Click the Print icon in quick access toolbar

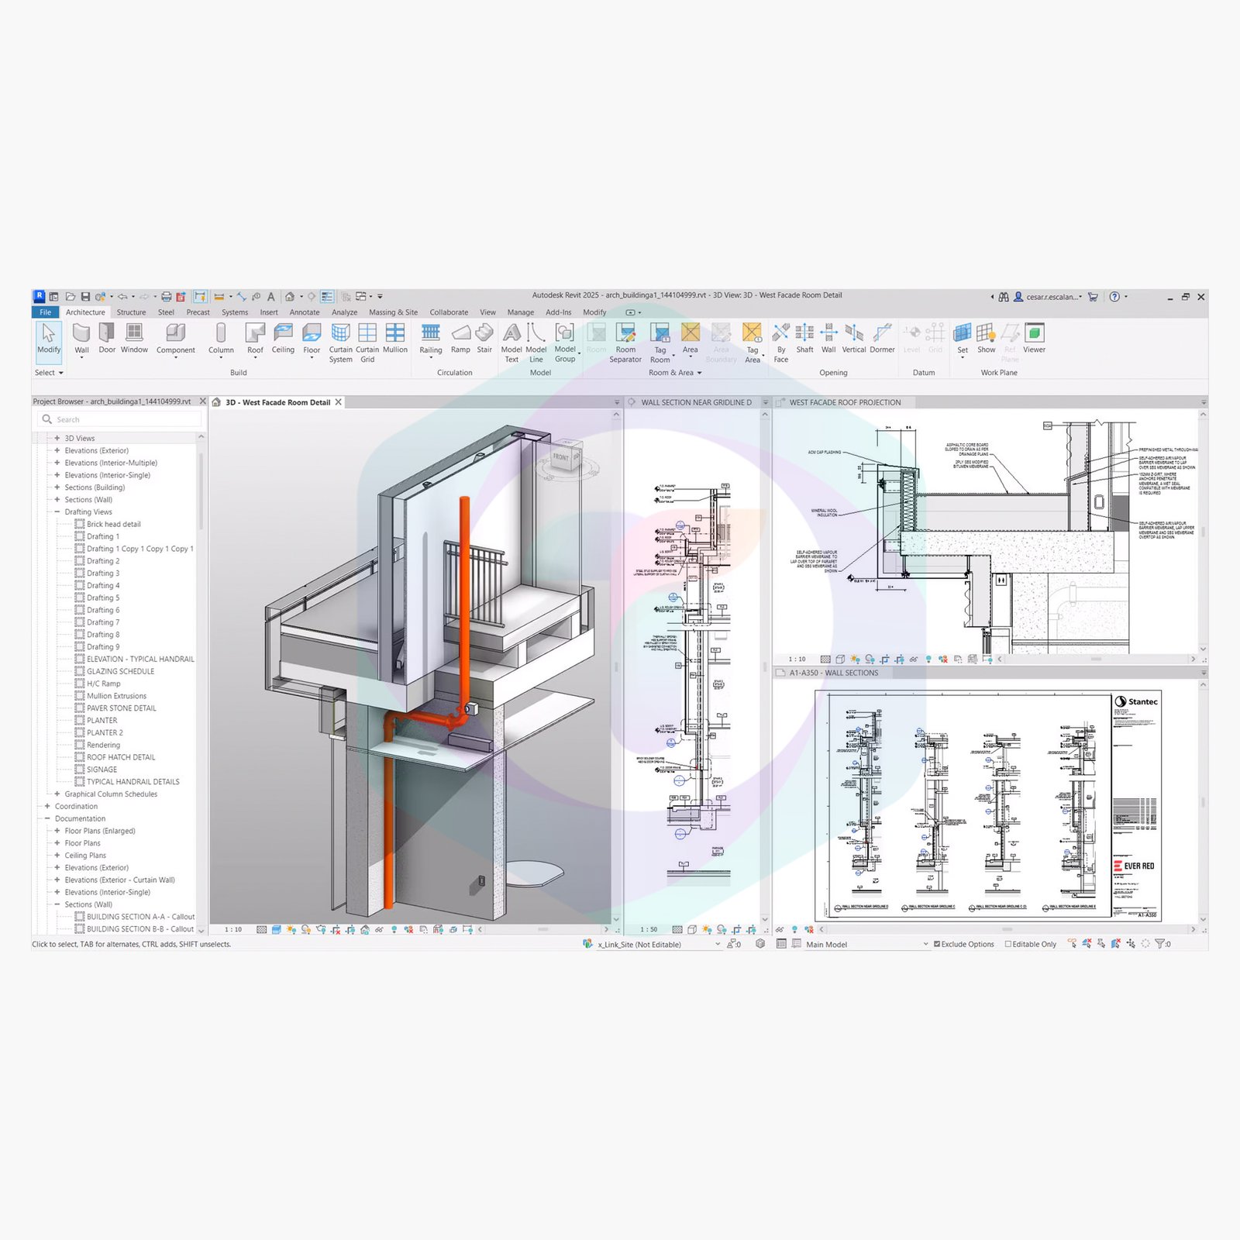(x=166, y=297)
